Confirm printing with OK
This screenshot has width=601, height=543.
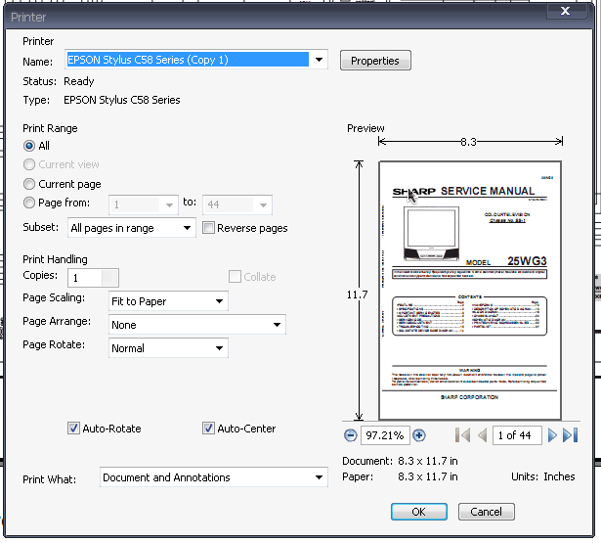[x=419, y=512]
